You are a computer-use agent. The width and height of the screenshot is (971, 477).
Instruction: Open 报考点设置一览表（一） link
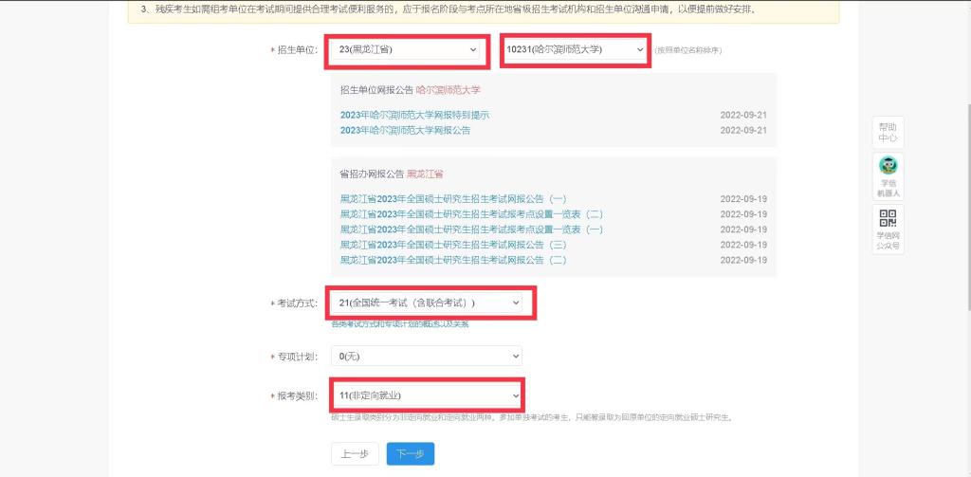coord(471,229)
